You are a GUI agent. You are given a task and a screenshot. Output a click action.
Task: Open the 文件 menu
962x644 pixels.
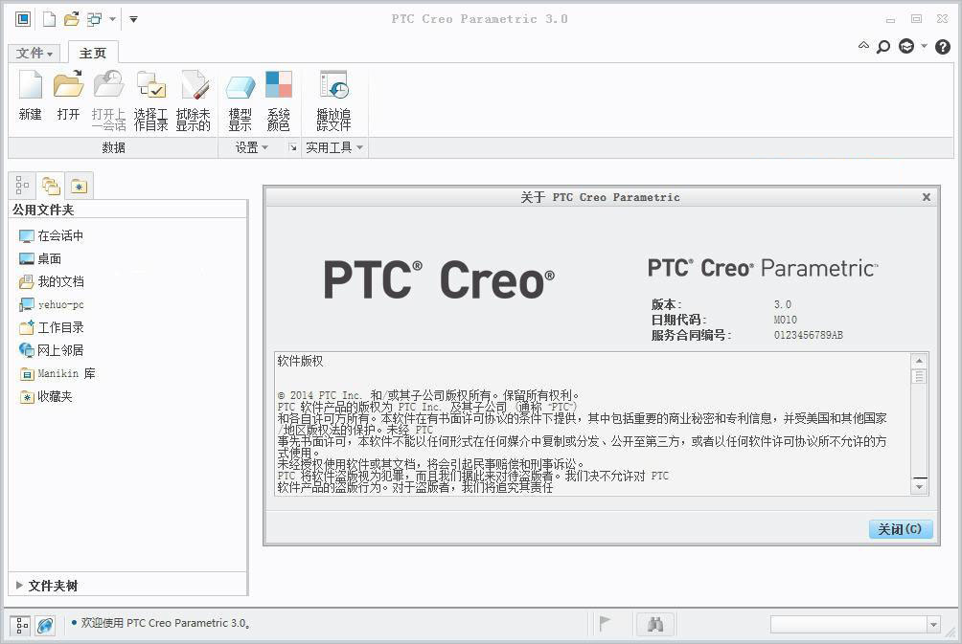tap(34, 53)
